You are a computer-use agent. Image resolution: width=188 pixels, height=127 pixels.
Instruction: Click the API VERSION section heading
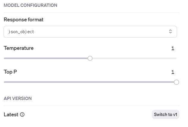tap(18, 98)
